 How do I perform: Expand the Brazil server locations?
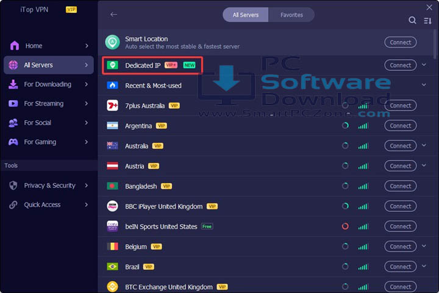coord(424,266)
